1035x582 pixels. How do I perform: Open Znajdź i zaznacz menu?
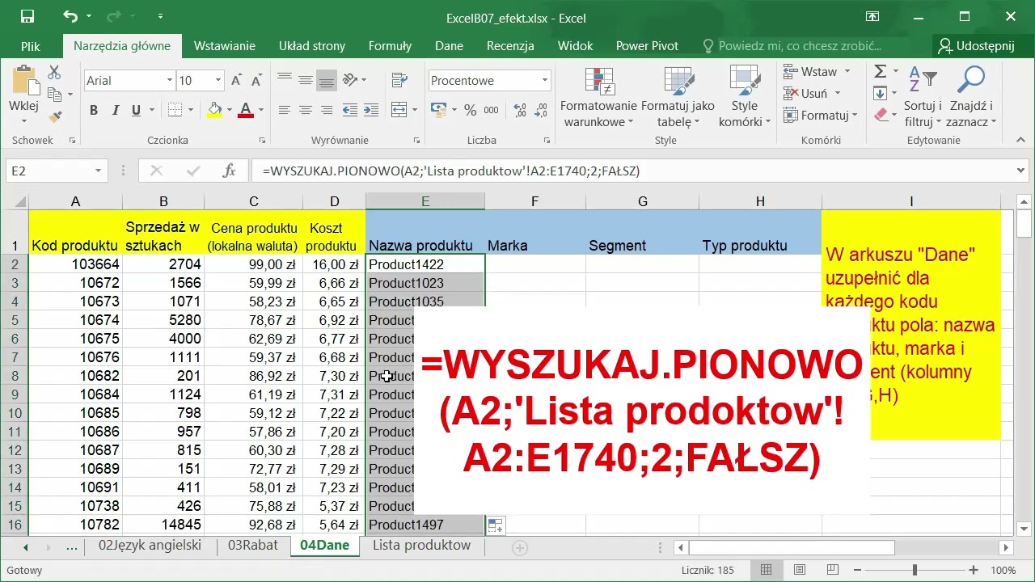[971, 97]
